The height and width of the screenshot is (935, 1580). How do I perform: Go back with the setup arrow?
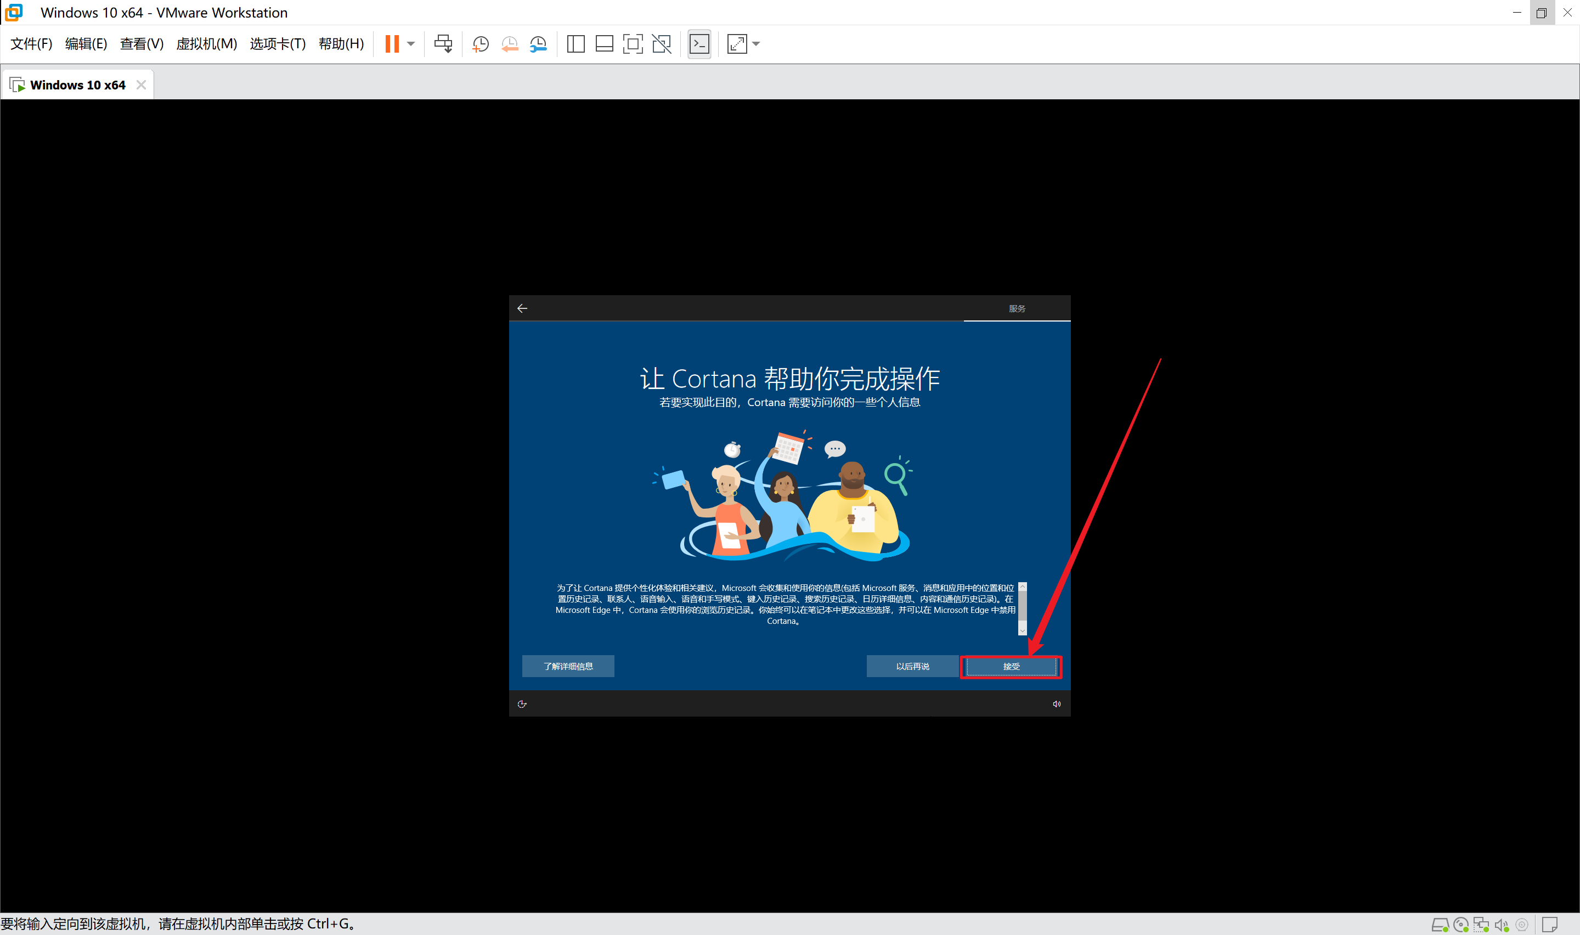522,308
